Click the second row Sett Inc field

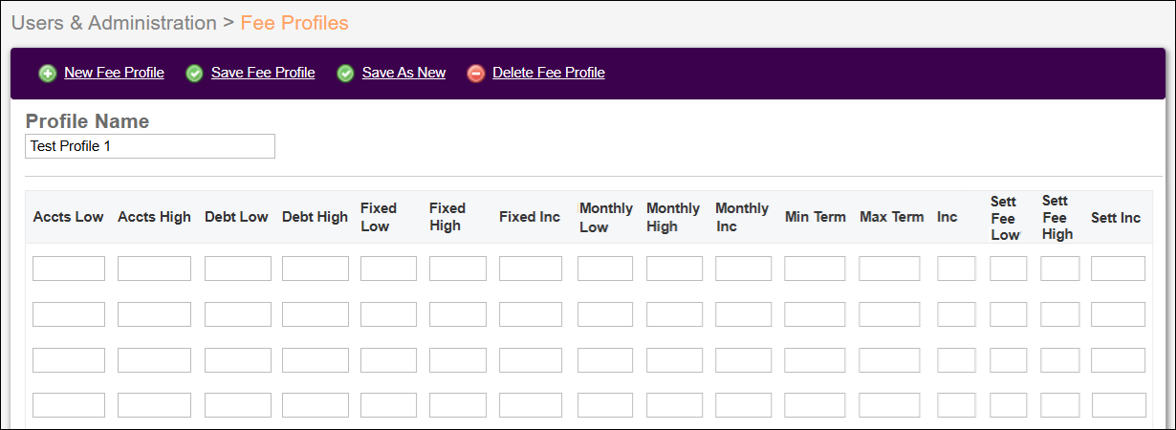coord(1118,314)
